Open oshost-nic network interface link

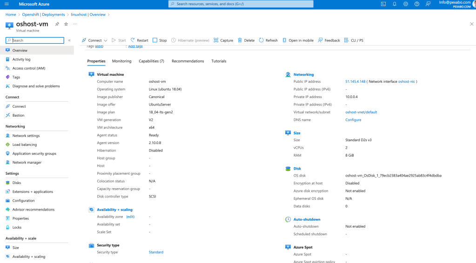[407, 81]
